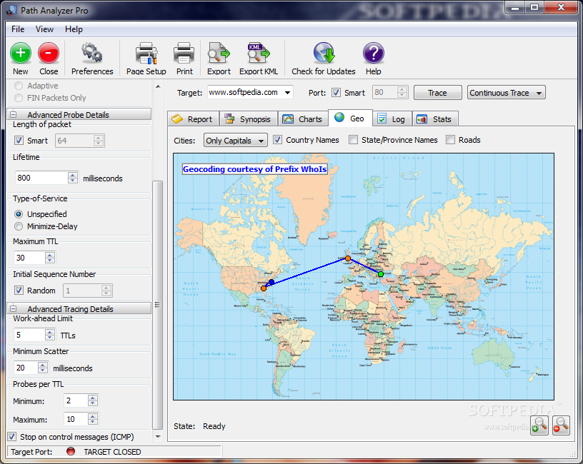Click the red Target Port status light
Screen dimensions: 583x464
71,451
